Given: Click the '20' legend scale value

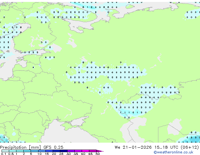Looking at the screenshot, I should pos(54,154).
